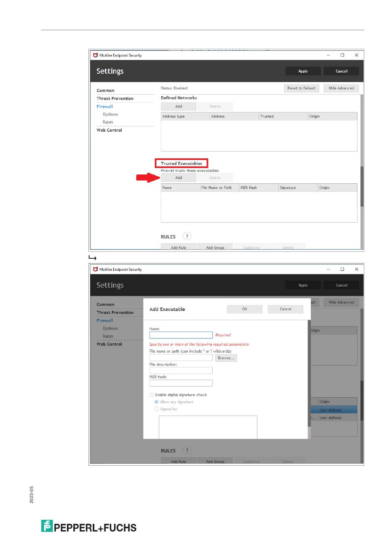
Task: Go to Web Control in upper Settings sidebar
Action: (109, 130)
